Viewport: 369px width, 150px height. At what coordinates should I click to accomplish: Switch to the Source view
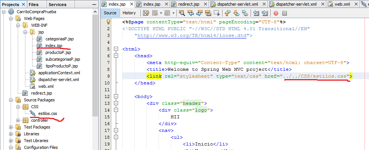tap(110, 13)
